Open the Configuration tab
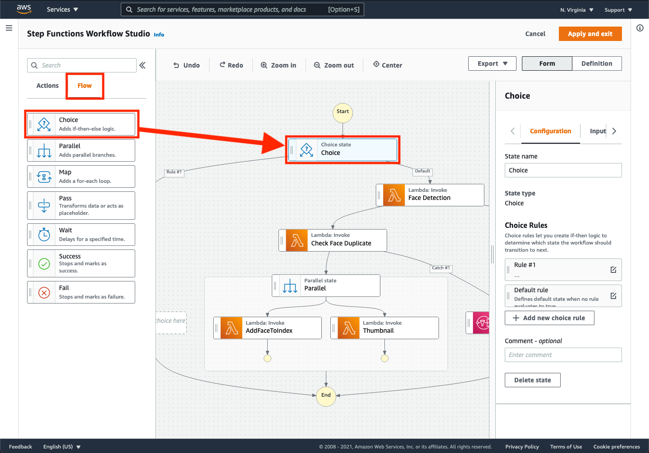Viewport: 649px width, 453px height. [x=550, y=131]
